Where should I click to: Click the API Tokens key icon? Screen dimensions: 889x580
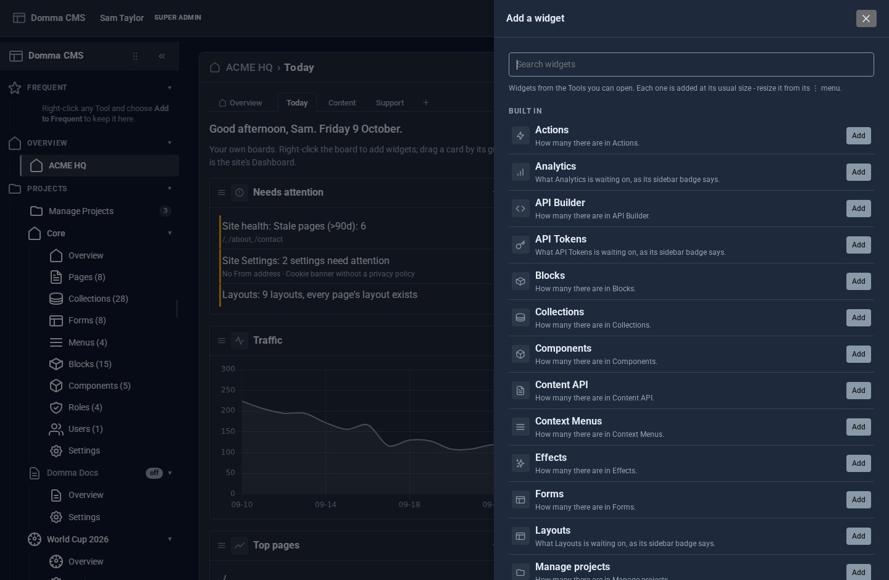coord(520,245)
